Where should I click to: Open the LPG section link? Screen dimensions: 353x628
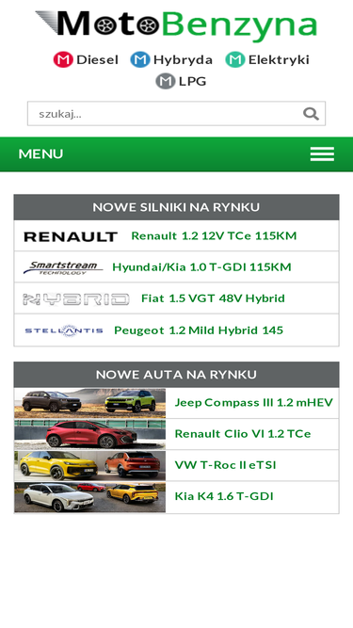coord(193,81)
